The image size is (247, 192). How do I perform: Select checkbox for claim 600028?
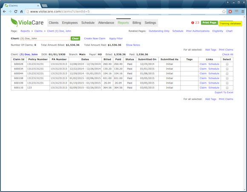(x=227, y=64)
